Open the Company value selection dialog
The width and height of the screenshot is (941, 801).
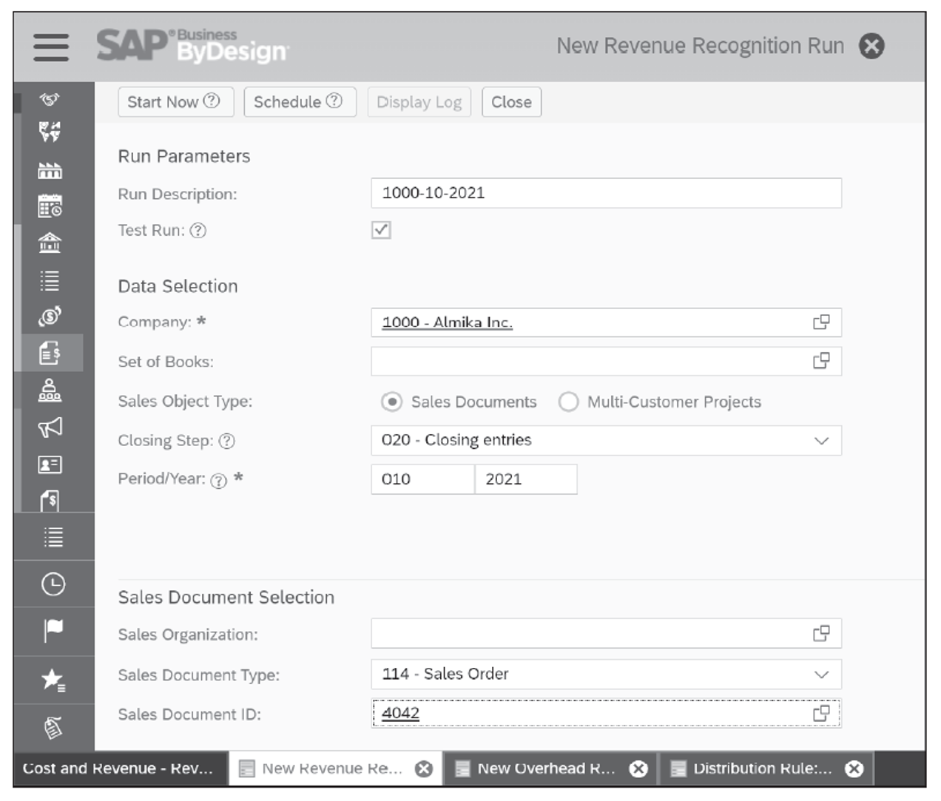(x=821, y=322)
